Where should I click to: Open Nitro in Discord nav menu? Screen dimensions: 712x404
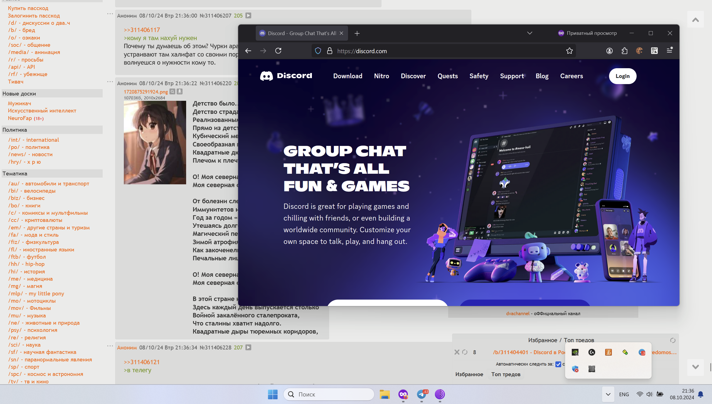point(381,76)
